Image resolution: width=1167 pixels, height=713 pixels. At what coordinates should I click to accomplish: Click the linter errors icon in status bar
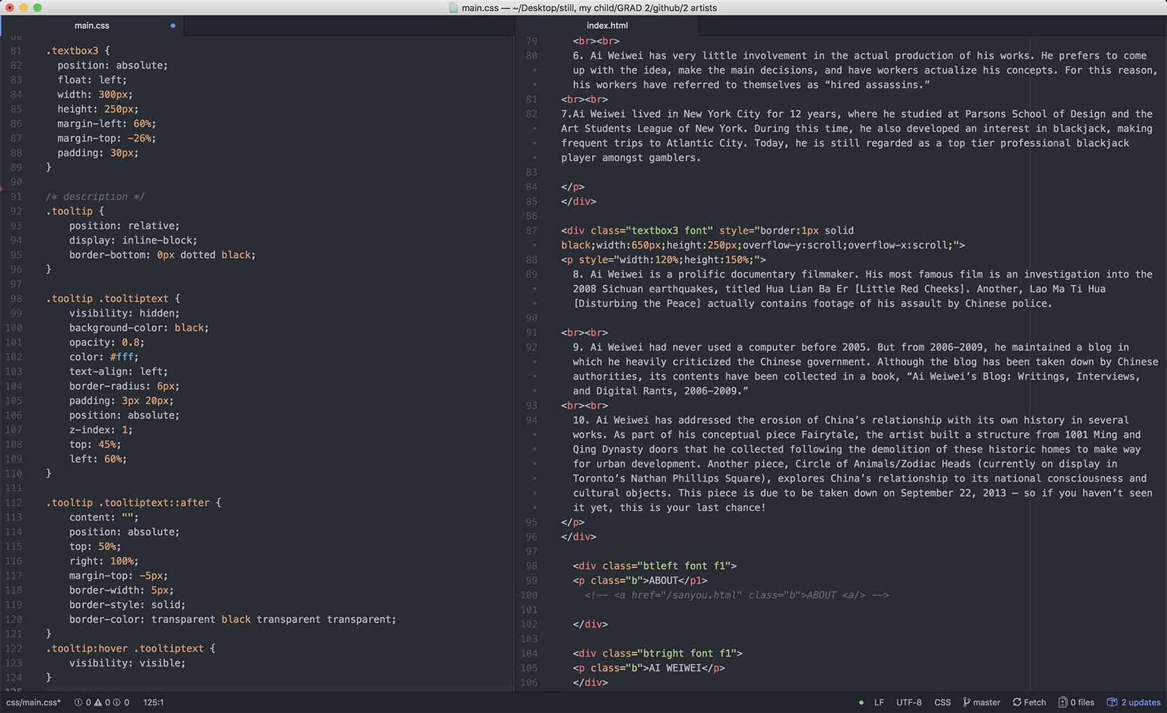[78, 703]
